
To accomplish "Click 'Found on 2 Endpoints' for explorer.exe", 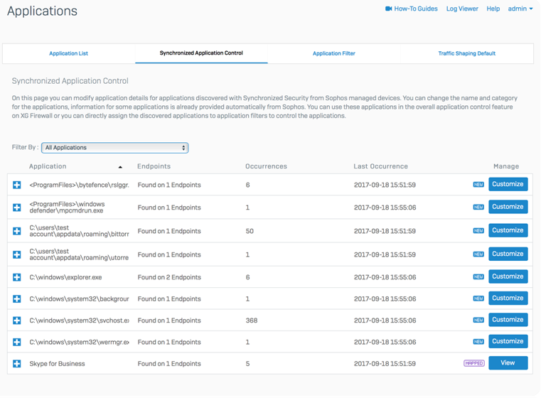I will pos(169,277).
